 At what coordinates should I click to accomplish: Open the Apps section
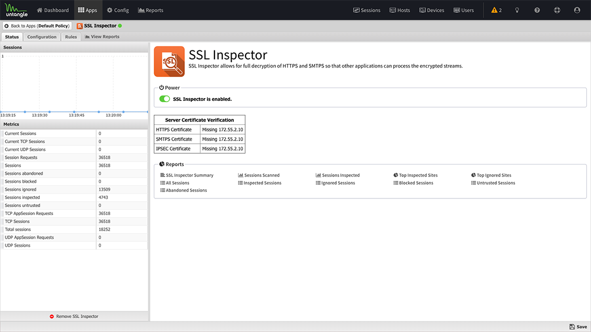(88, 10)
